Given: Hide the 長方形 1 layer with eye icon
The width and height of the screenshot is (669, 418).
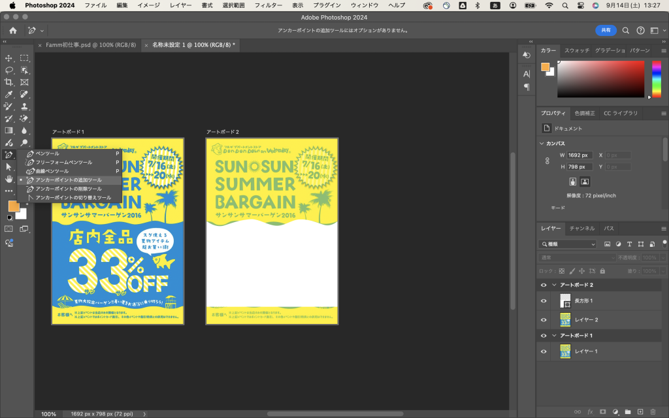Looking at the screenshot, I should click(x=544, y=300).
